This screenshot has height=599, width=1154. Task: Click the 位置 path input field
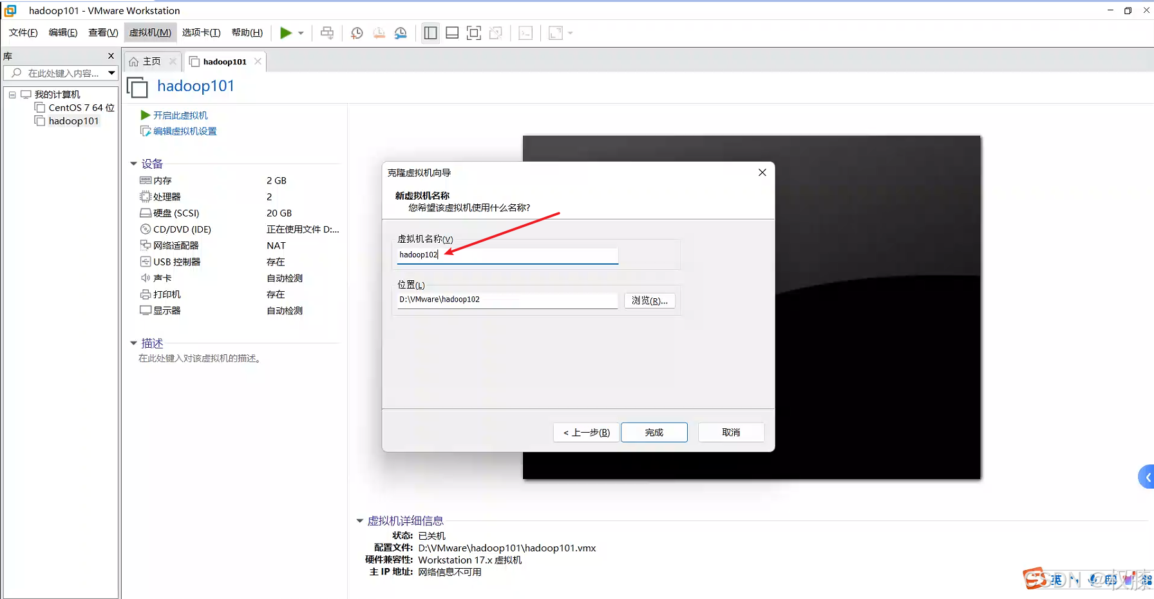(x=507, y=300)
